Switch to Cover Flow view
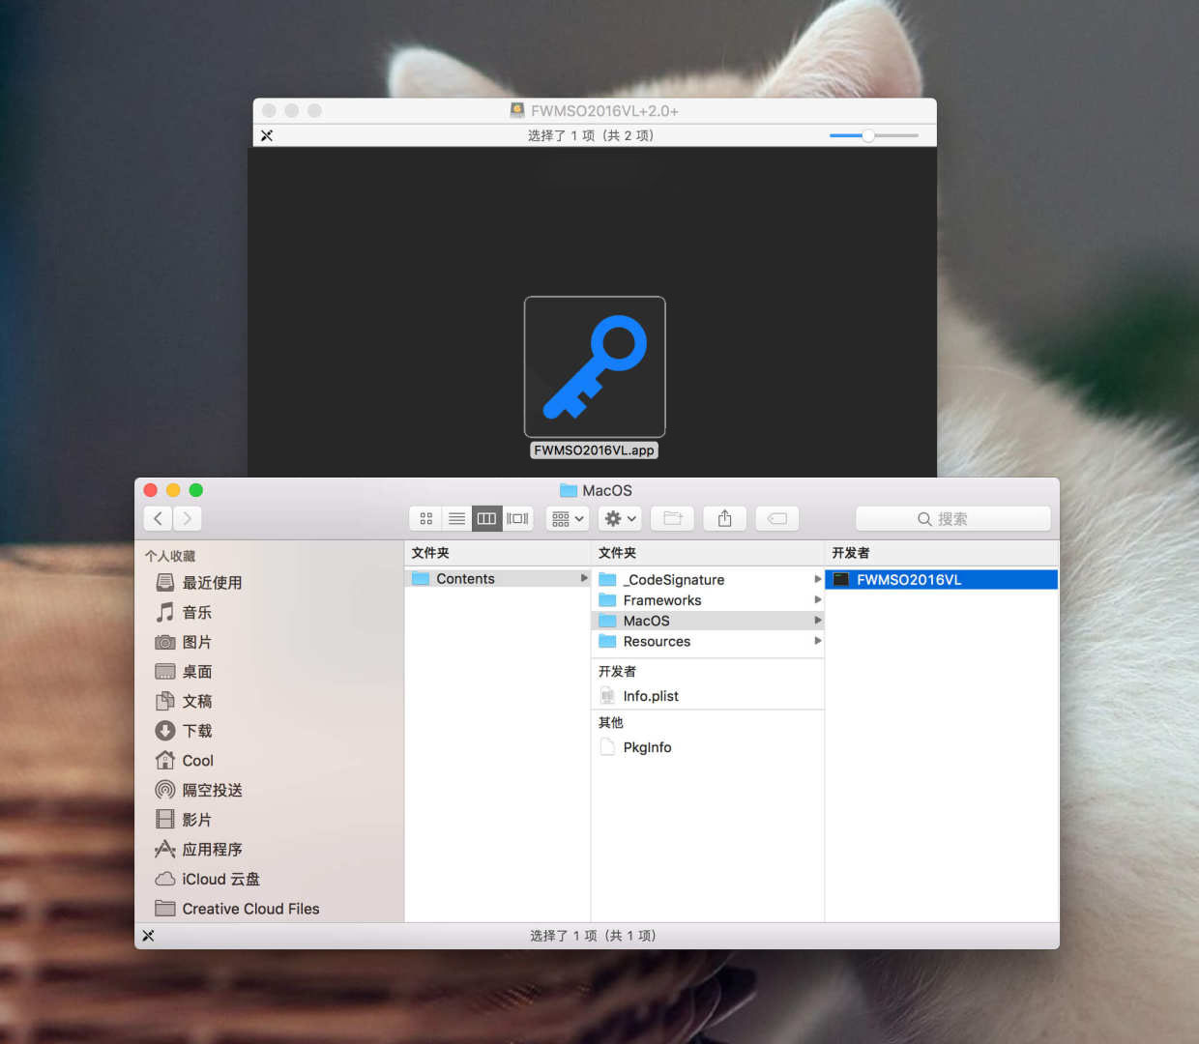This screenshot has height=1044, width=1199. [x=518, y=518]
